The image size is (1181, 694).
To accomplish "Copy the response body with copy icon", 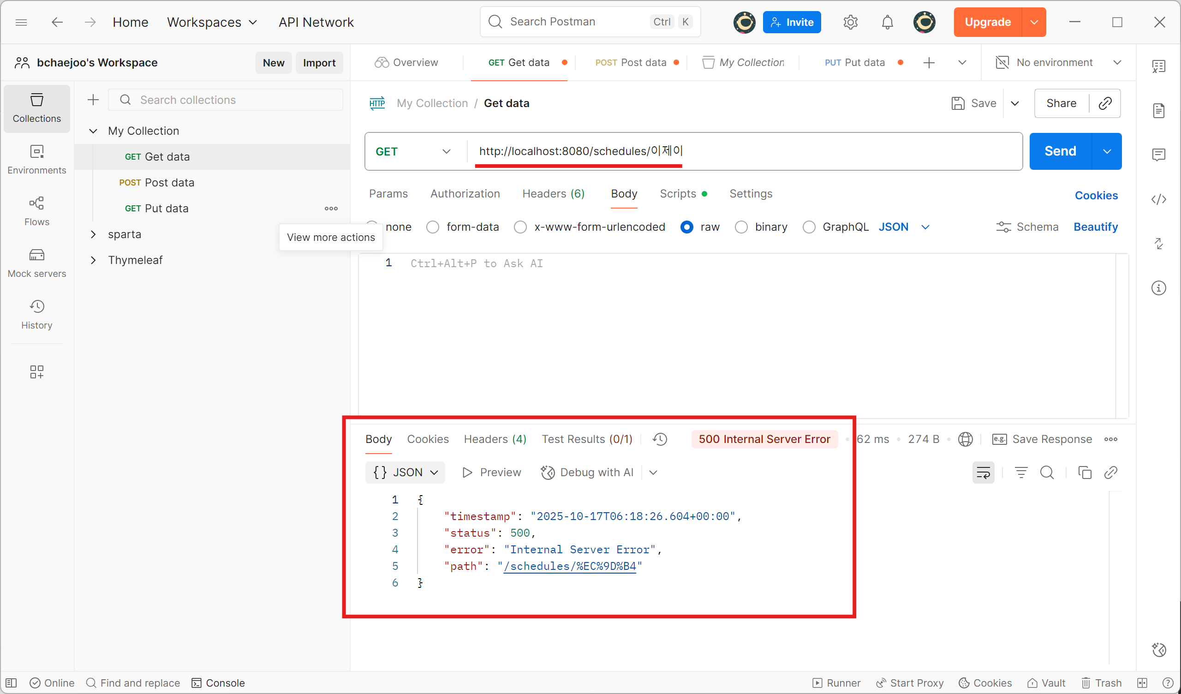I will 1085,472.
